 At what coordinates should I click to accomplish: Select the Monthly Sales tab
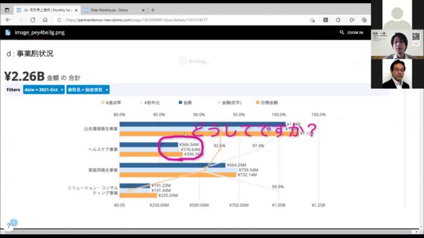coord(47,10)
